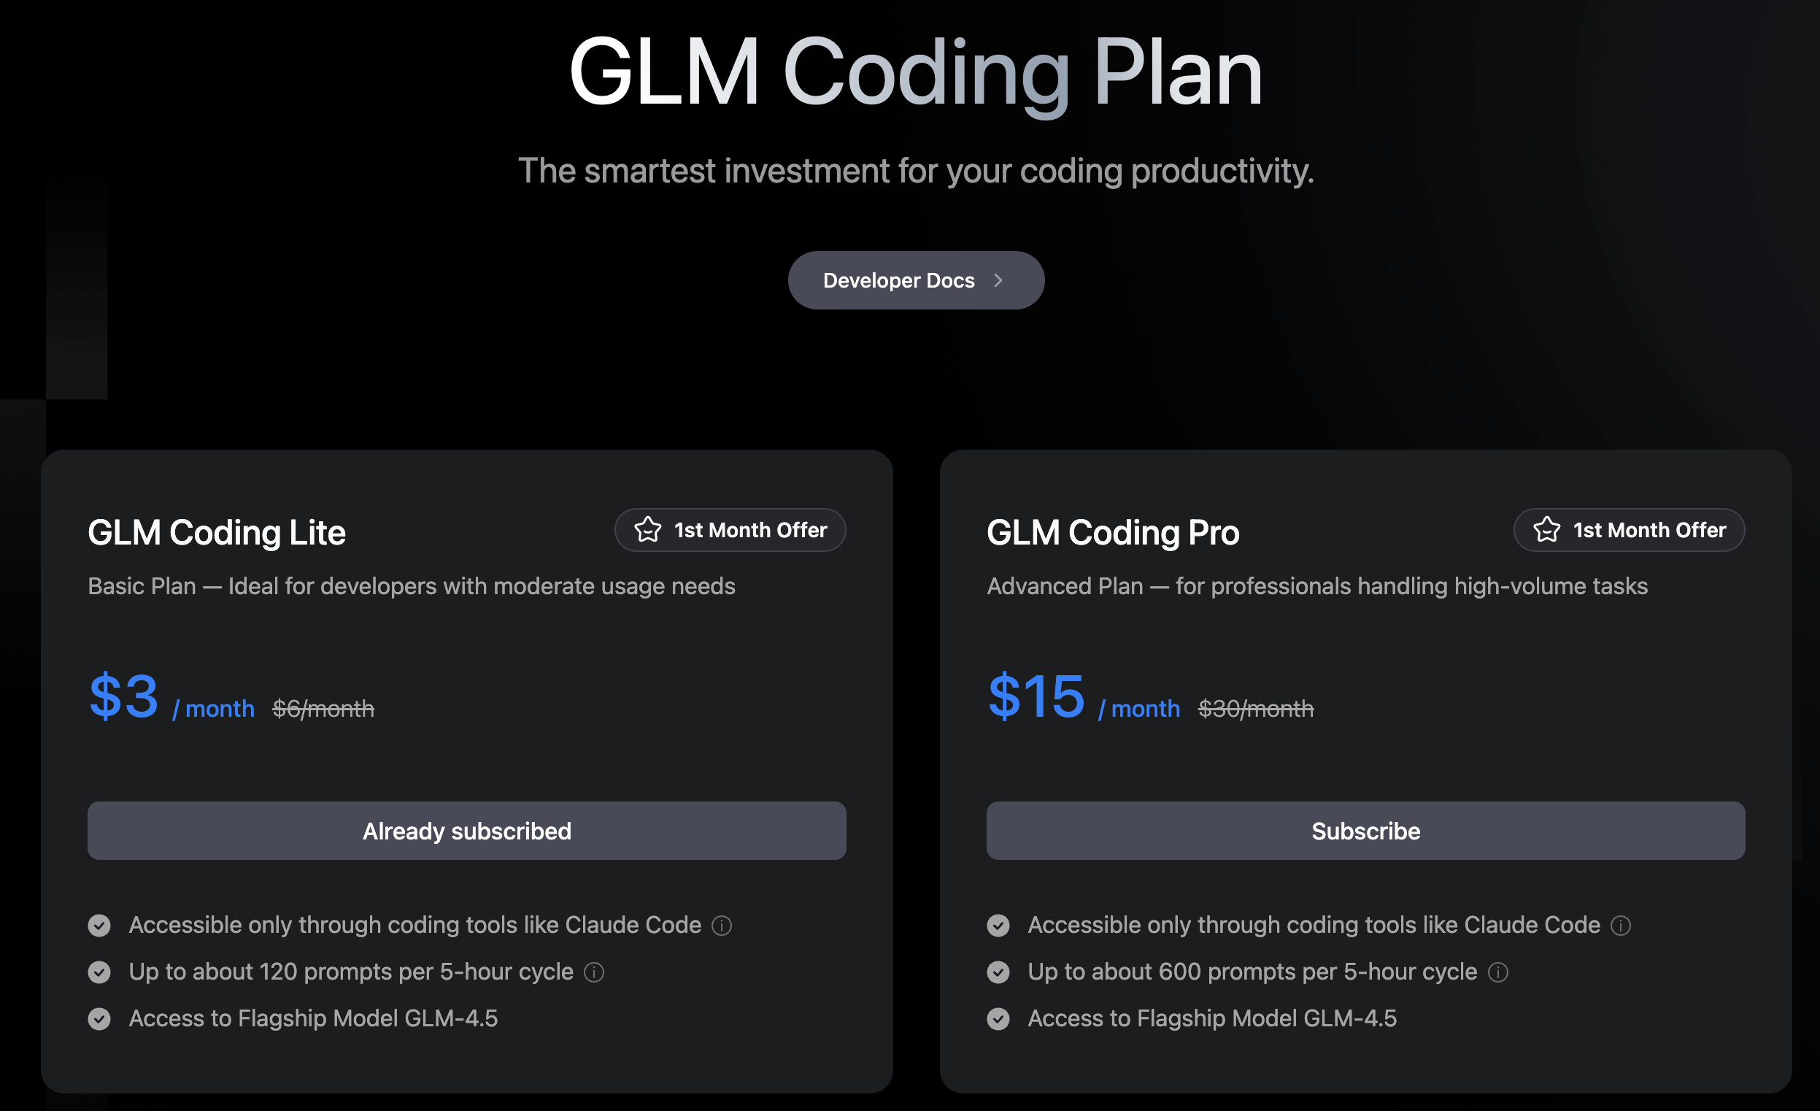This screenshot has width=1820, height=1111.
Task: Click the Pro plan star offer icon
Action: pyautogui.click(x=1546, y=530)
